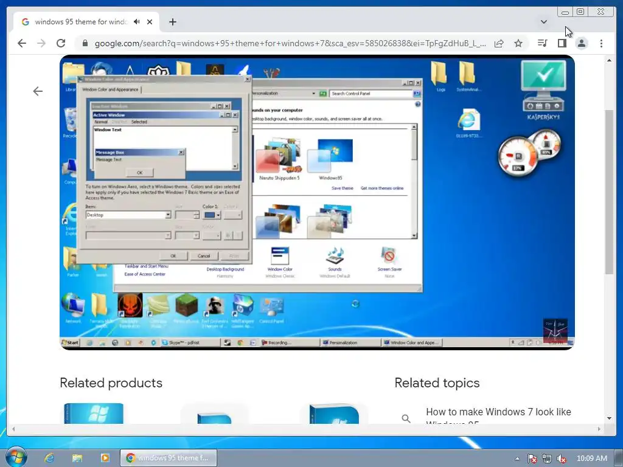Image resolution: width=623 pixels, height=467 pixels.
Task: Open the Chrome profile avatar menu
Action: [x=581, y=43]
